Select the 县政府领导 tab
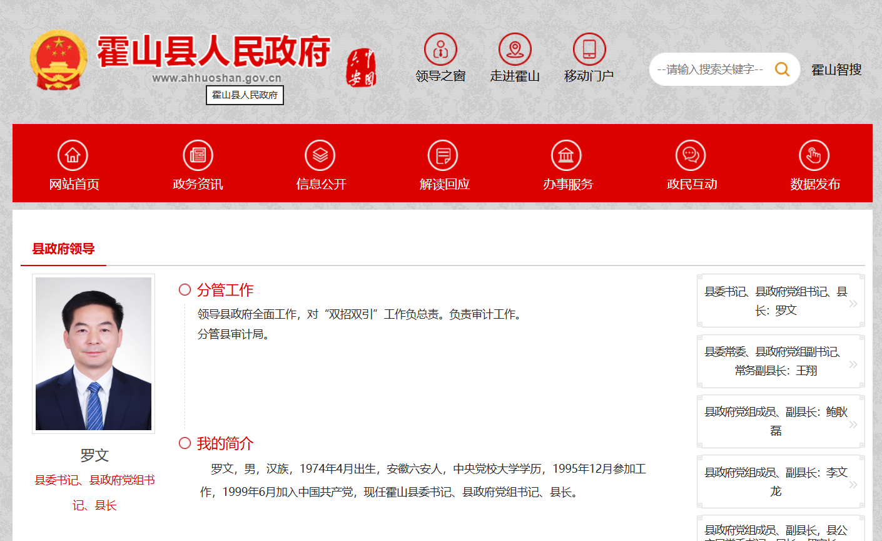882x541 pixels. coord(63,249)
